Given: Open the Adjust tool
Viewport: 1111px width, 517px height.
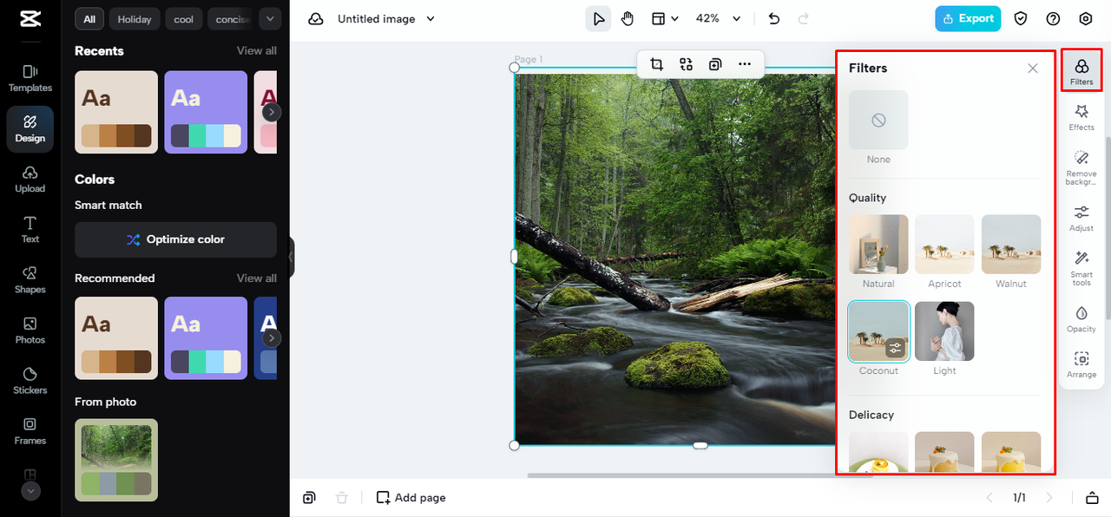Looking at the screenshot, I should pos(1081,218).
